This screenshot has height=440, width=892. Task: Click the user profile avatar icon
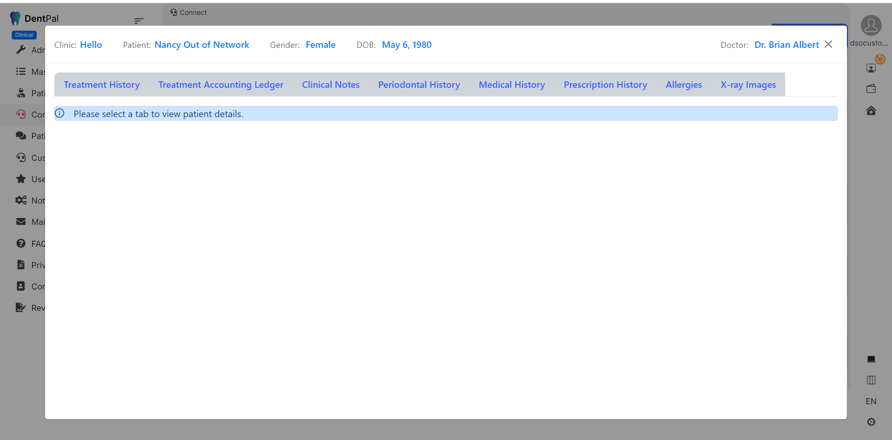click(871, 26)
